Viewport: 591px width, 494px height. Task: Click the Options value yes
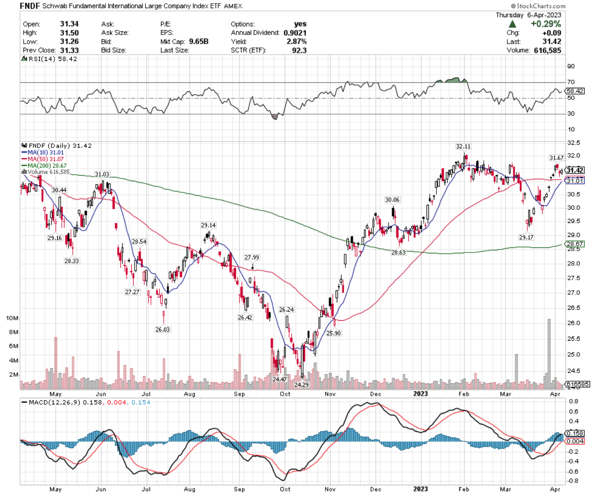point(300,24)
